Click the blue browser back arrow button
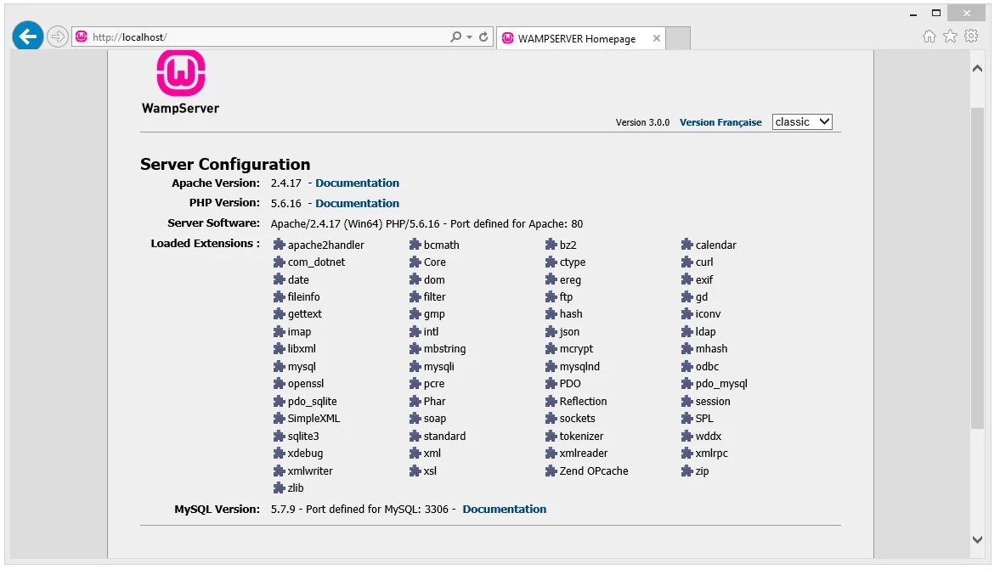The height and width of the screenshot is (586, 1000). point(28,37)
